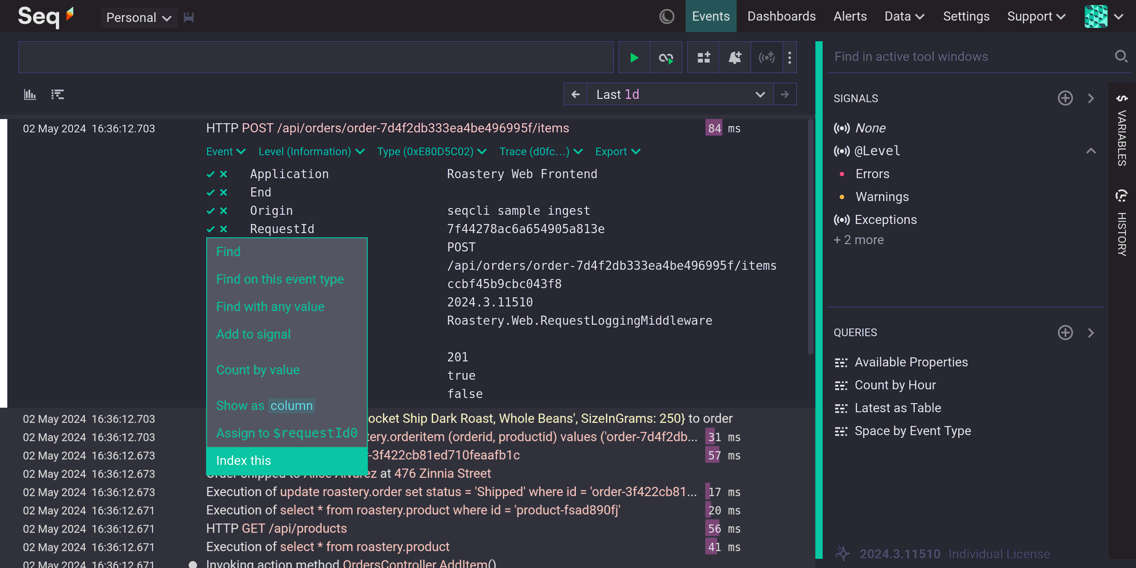This screenshot has height=568, width=1136.
Task: Open the Settings page
Action: coord(966,16)
